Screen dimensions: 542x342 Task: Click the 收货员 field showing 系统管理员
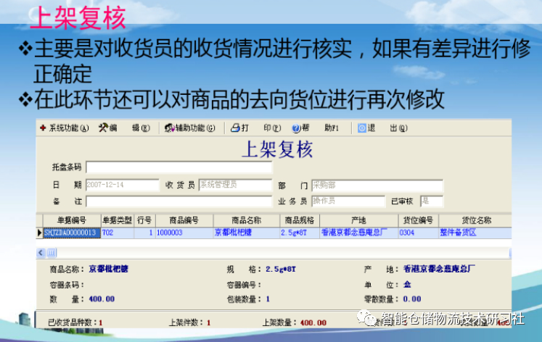(x=235, y=185)
